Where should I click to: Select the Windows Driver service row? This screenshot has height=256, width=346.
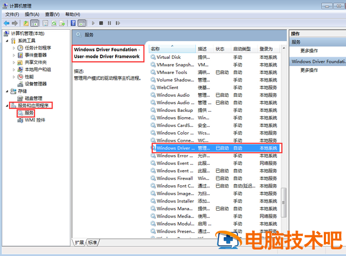(214, 148)
